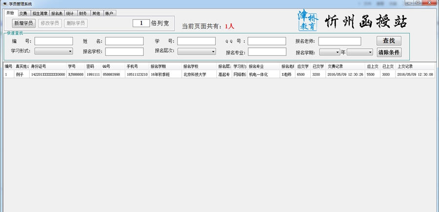Select the handover record 2016/05/09 12:30:08
439x212 pixels.
click(415, 75)
